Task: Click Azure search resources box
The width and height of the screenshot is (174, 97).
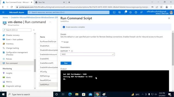Action: (x=69, y=12)
